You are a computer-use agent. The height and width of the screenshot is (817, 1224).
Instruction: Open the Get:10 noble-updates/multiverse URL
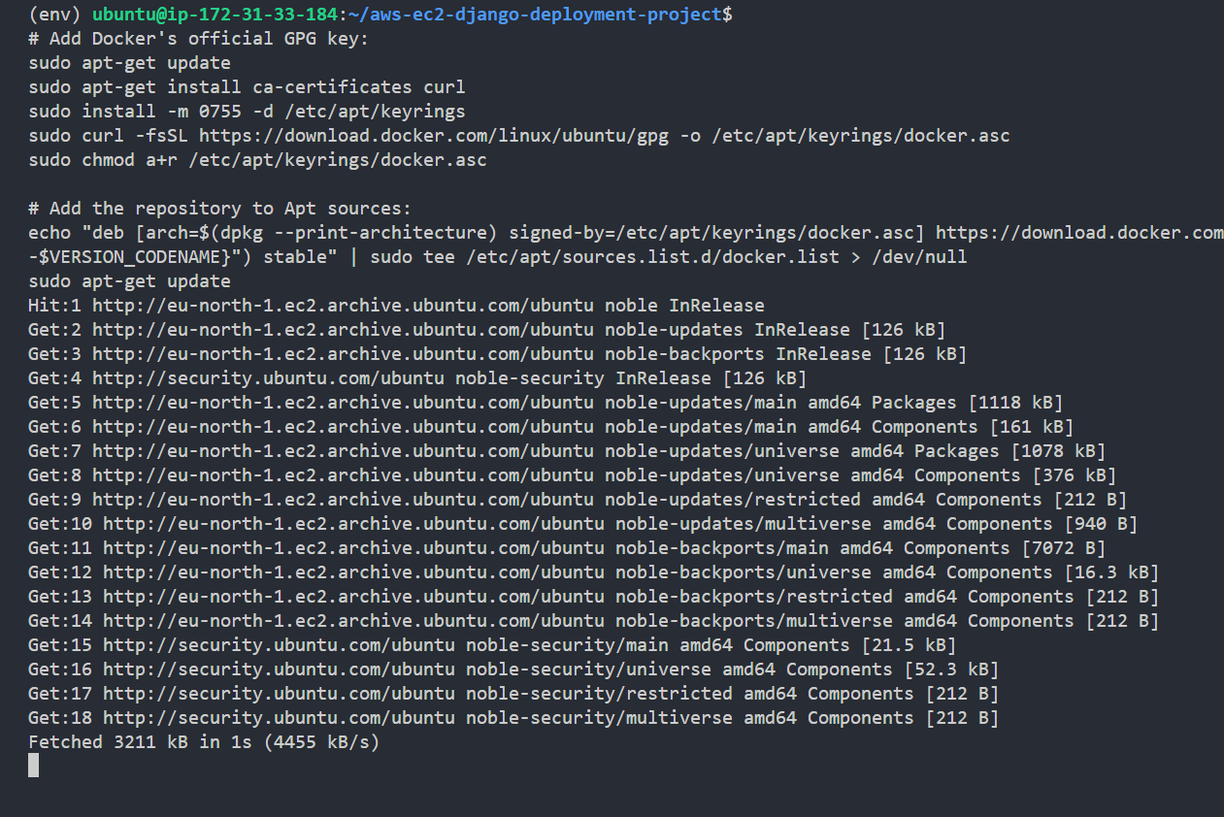click(x=353, y=524)
